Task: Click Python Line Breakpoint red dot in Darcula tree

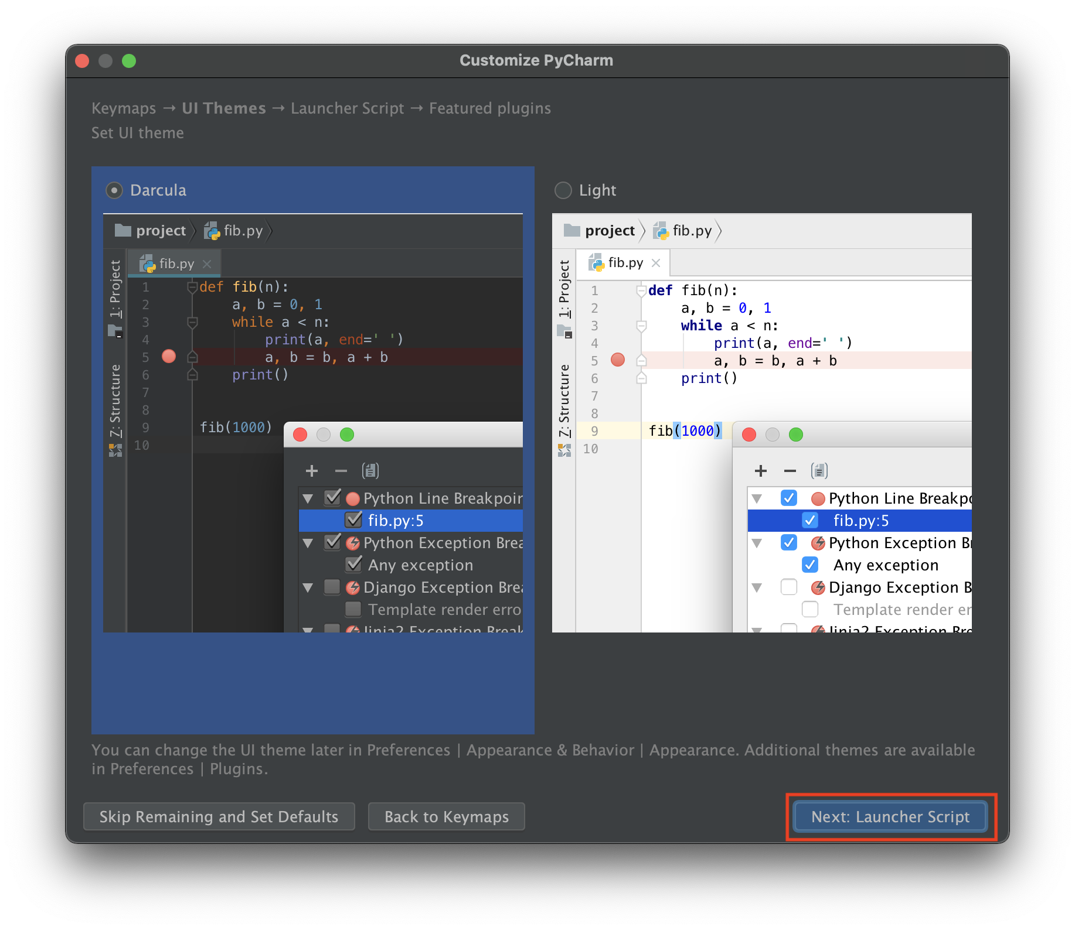Action: (353, 498)
